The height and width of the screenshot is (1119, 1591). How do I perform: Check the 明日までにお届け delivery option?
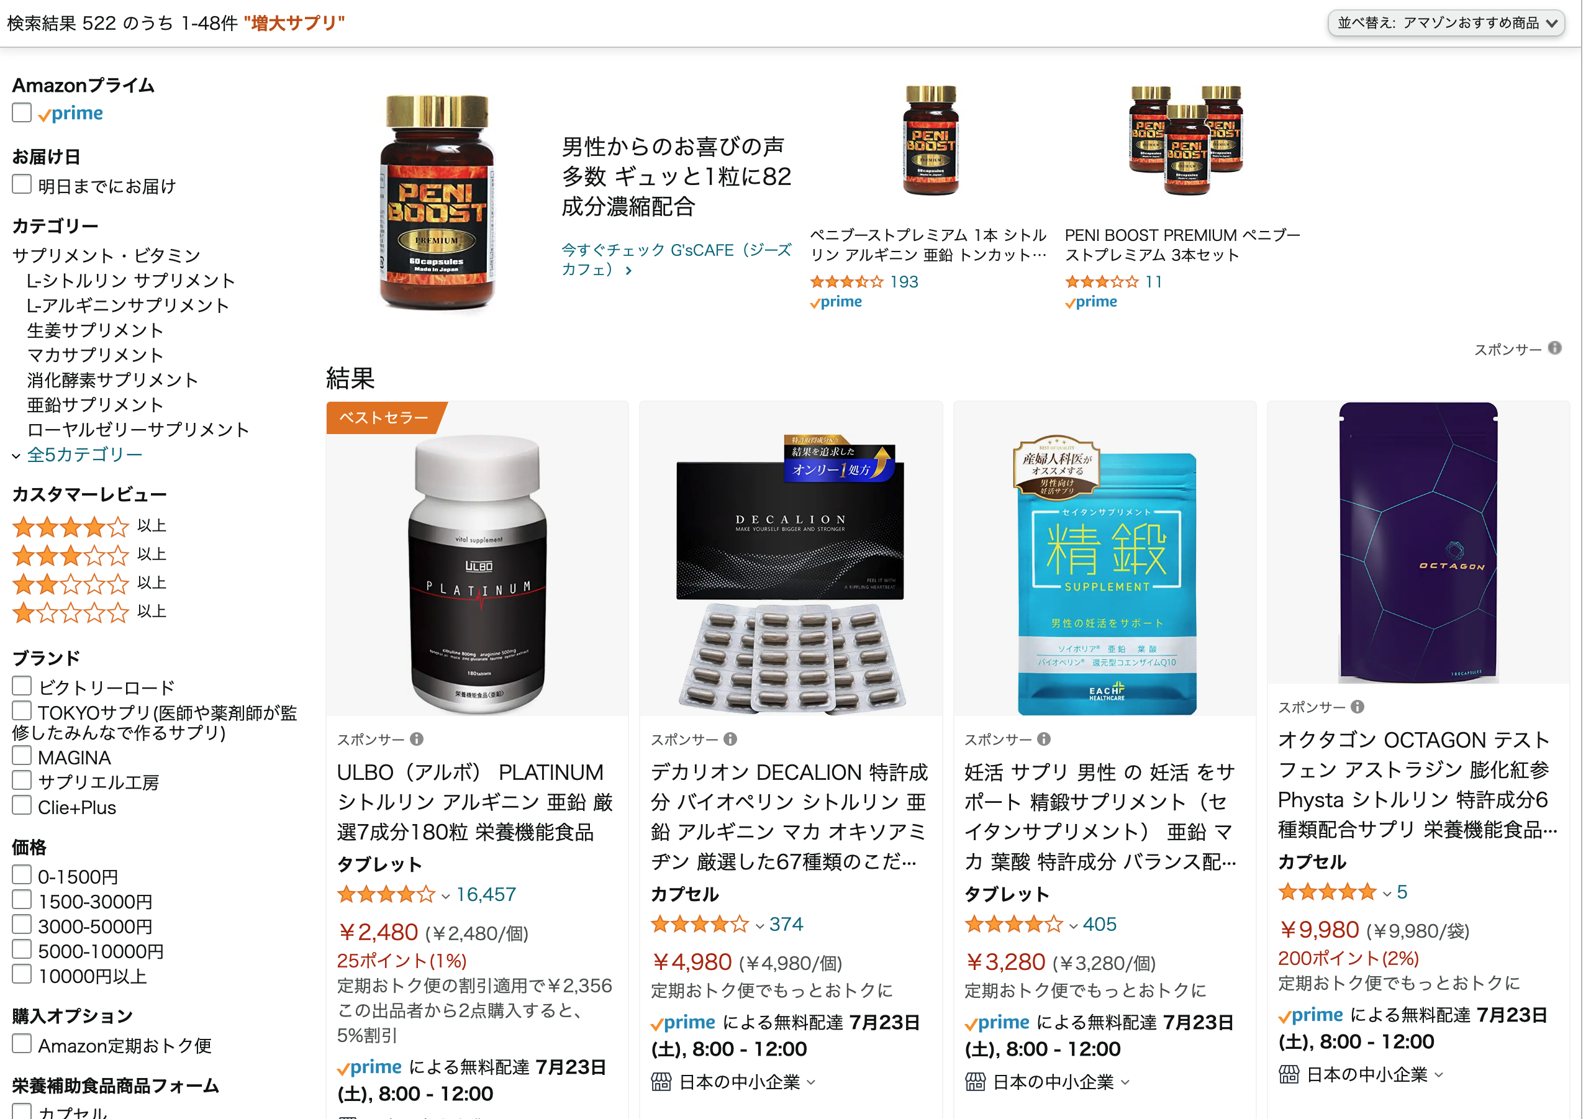tap(22, 184)
